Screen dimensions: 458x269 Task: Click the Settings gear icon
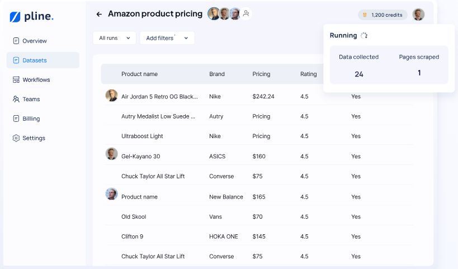16,138
